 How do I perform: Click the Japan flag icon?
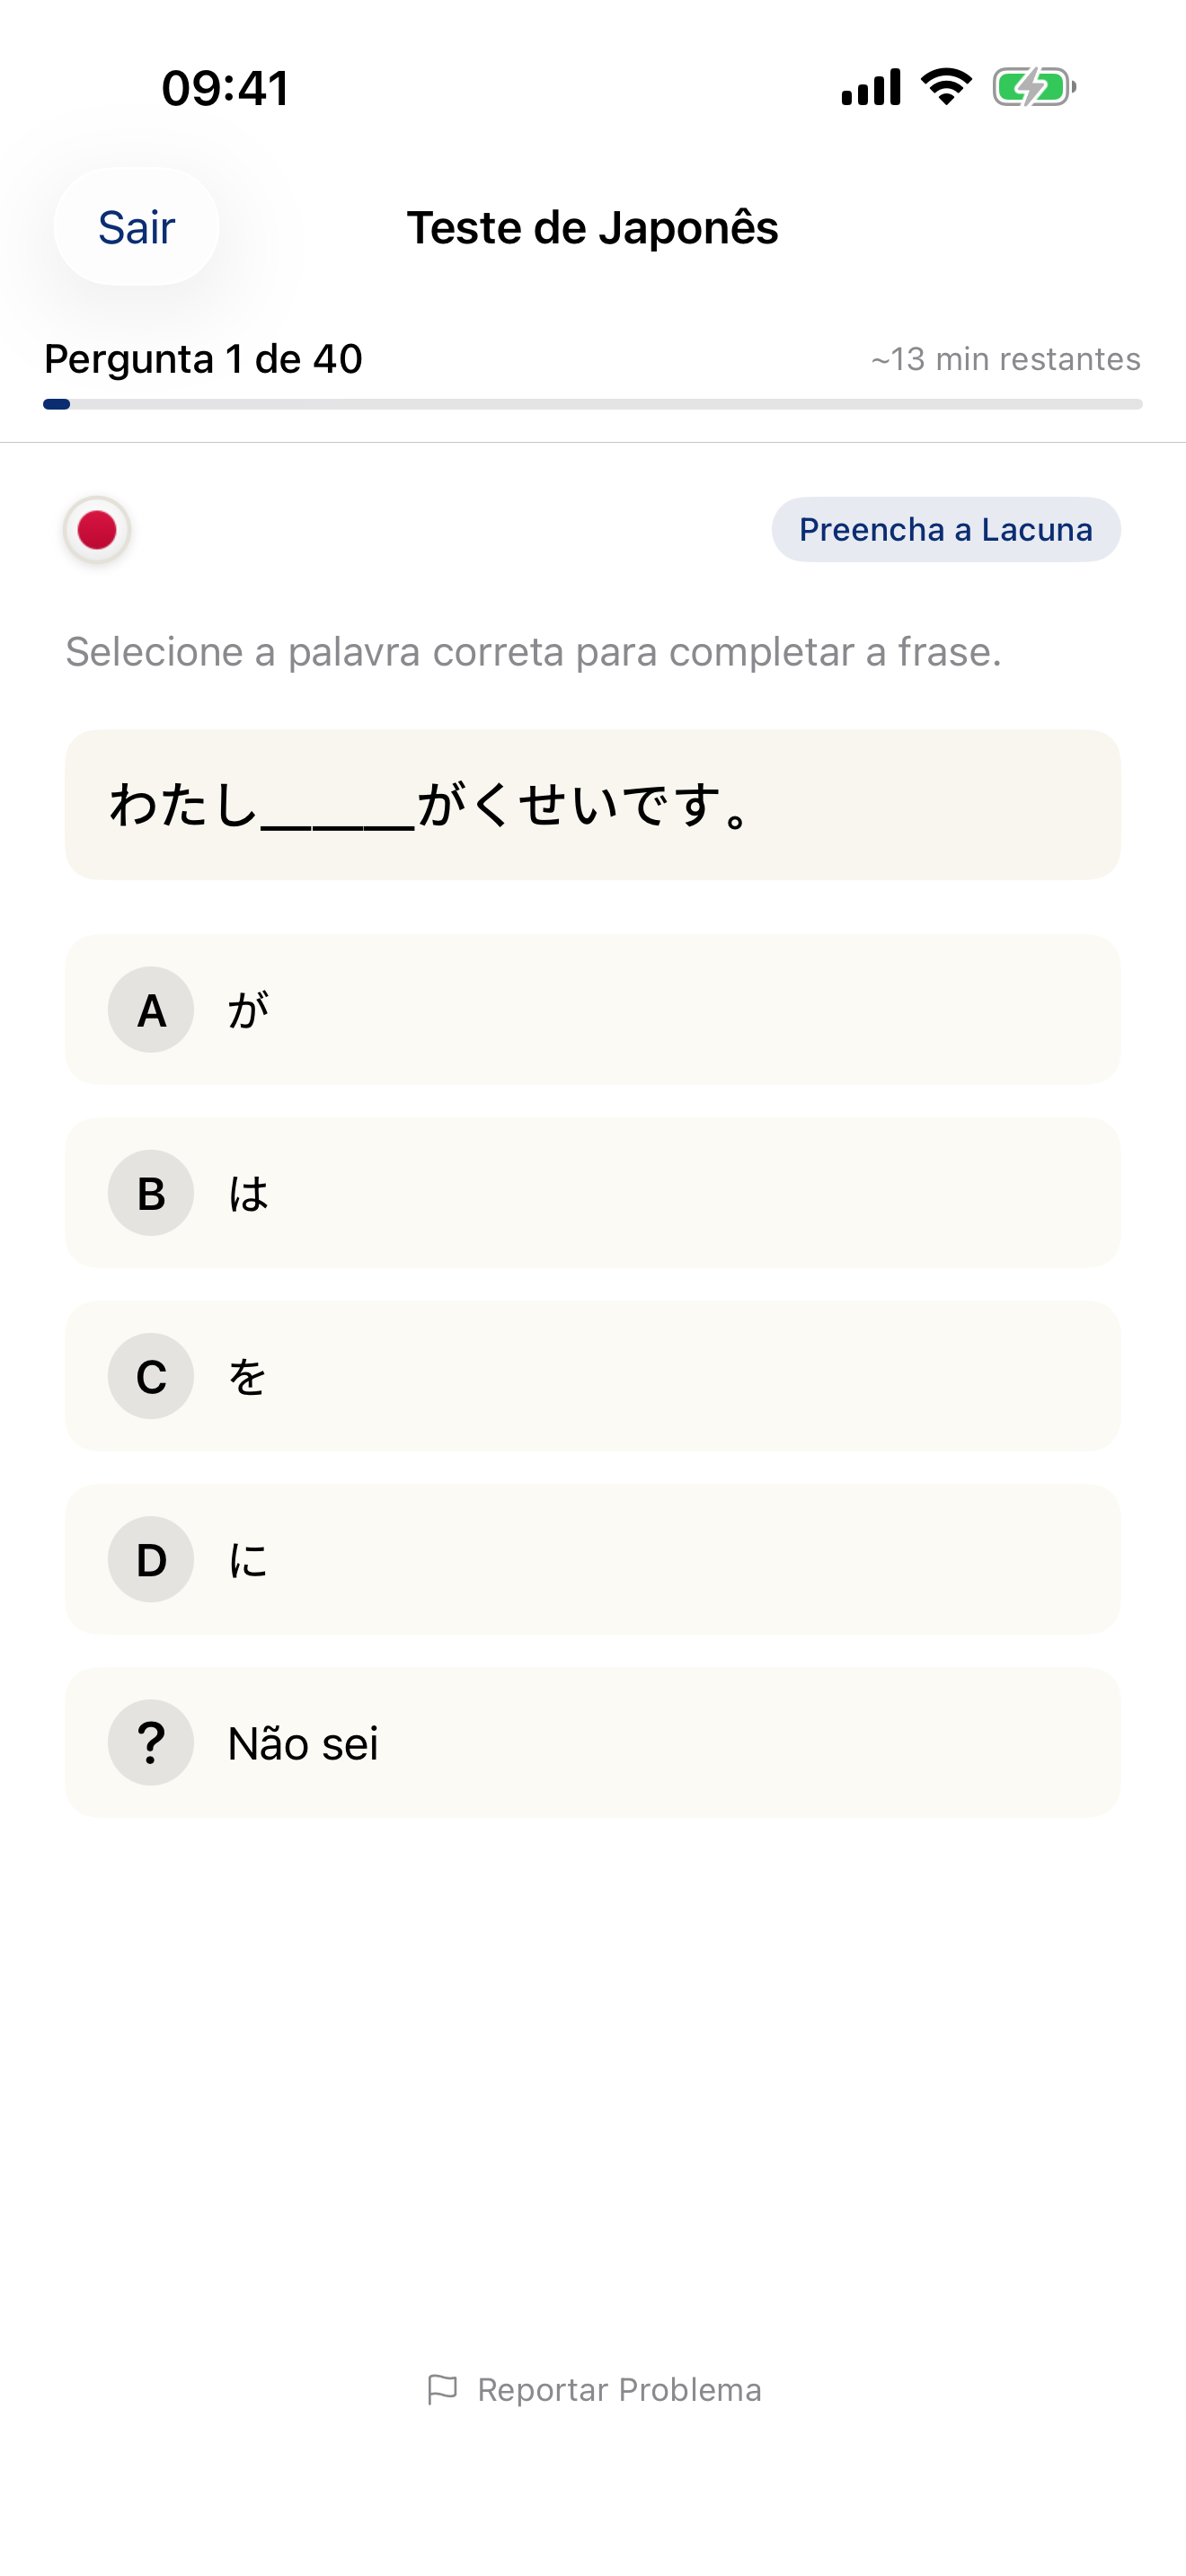coord(96,530)
